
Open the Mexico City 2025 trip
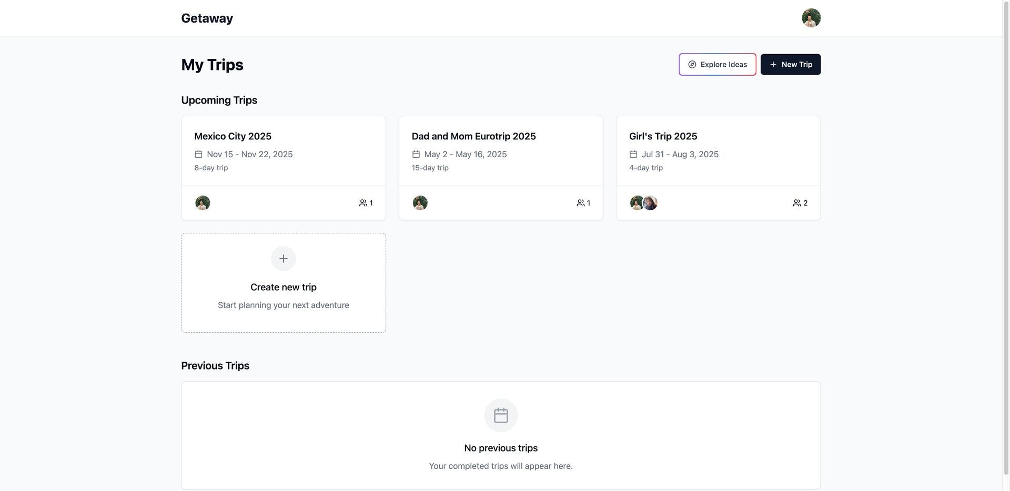coord(233,136)
